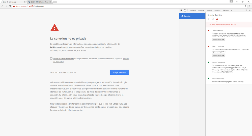The image size is (252, 136).
Task: Click the 'Secure Resources' section title
Action: [x=218, y=78]
